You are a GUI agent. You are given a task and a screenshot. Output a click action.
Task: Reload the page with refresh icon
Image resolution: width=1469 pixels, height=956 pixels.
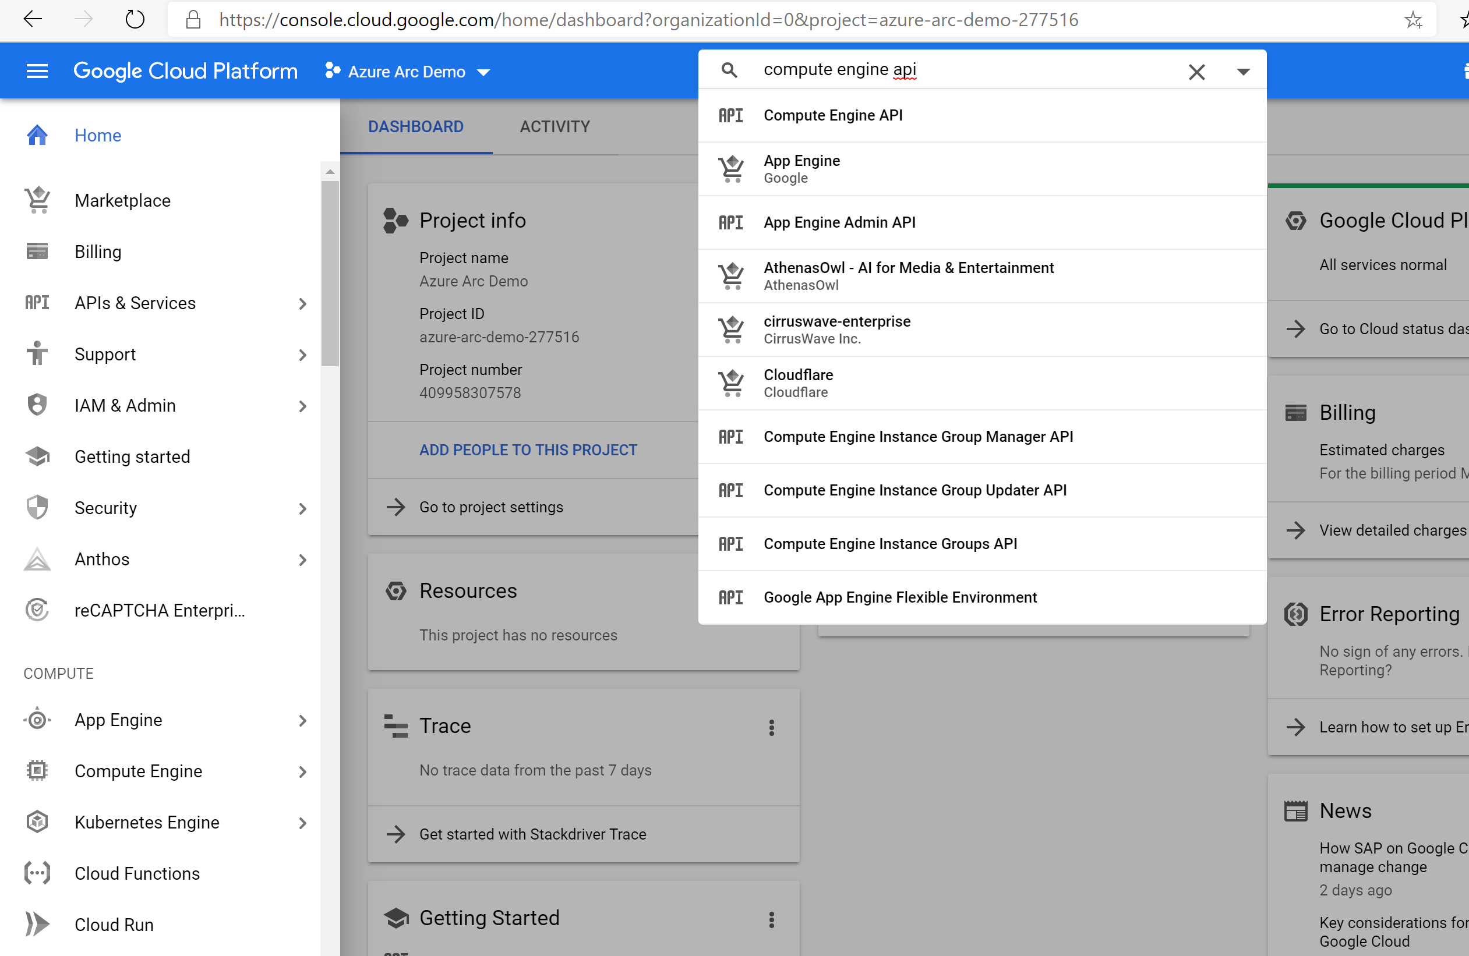135,20
